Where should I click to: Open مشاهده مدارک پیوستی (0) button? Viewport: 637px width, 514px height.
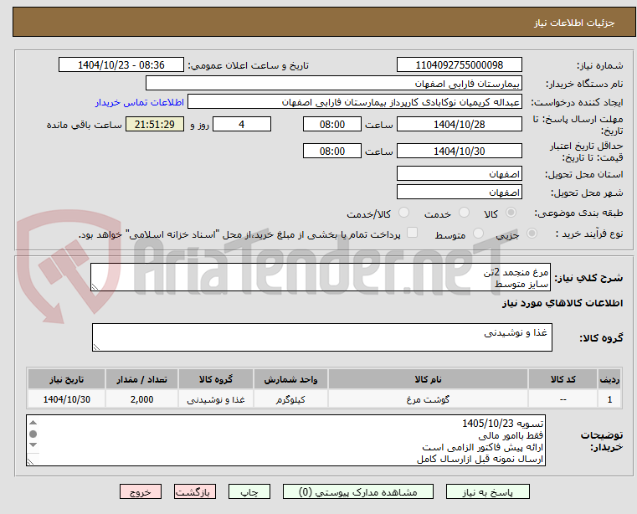[x=358, y=491]
